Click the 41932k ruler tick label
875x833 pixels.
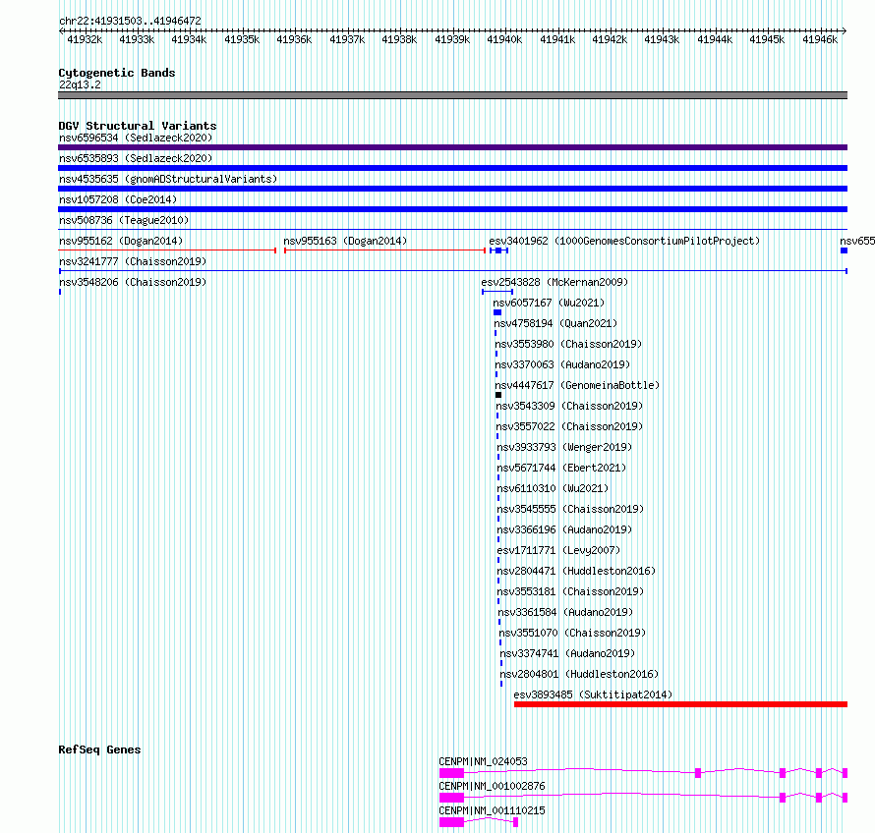85,39
